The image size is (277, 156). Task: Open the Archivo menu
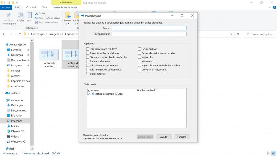click(6, 7)
